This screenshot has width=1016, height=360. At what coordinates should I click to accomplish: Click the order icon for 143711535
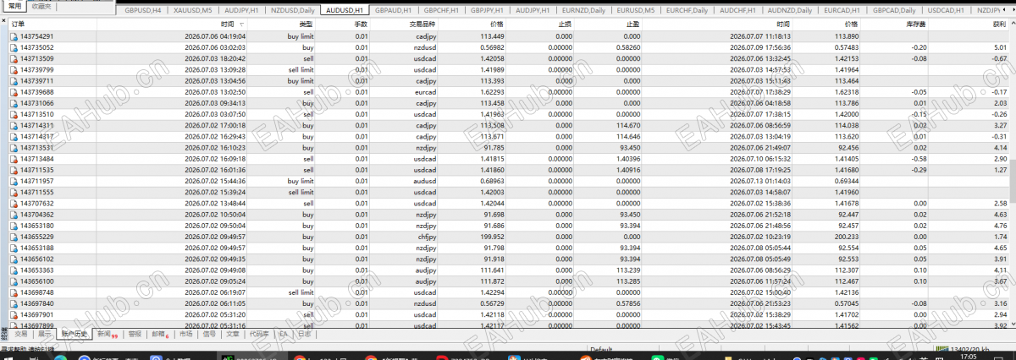point(14,170)
